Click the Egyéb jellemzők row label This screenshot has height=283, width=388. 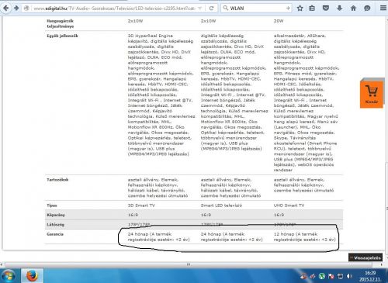coord(62,36)
